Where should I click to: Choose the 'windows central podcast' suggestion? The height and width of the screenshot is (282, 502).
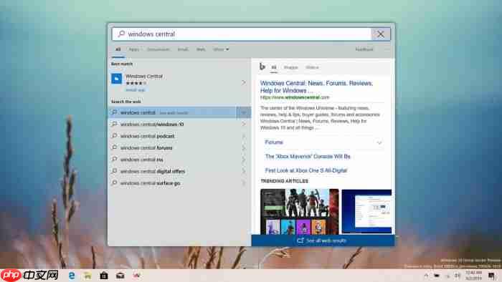point(173,136)
